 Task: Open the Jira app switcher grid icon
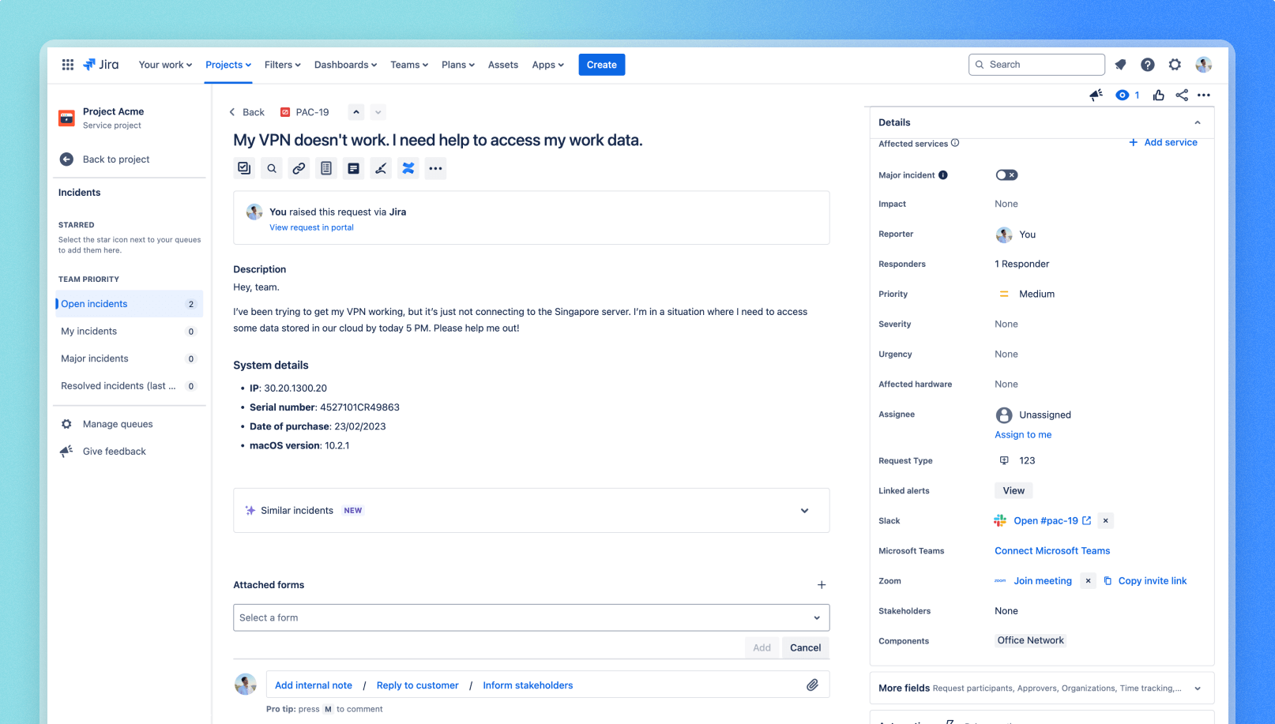pos(68,64)
